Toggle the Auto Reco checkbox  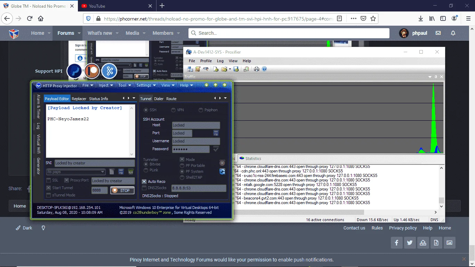click(x=144, y=181)
